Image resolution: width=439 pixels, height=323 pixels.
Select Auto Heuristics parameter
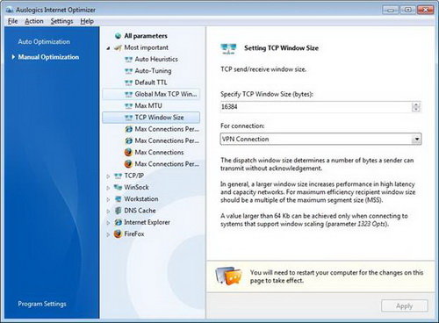(x=156, y=59)
